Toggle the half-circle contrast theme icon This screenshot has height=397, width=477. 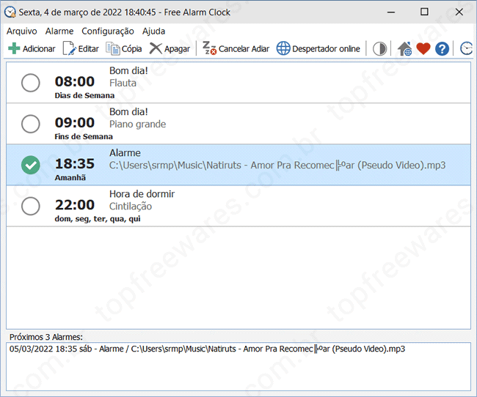[x=379, y=48]
